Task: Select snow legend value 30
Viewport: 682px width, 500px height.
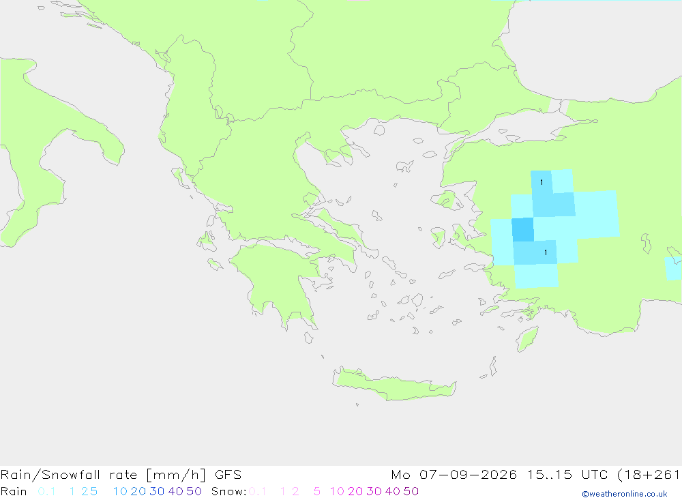Action: click(x=374, y=491)
